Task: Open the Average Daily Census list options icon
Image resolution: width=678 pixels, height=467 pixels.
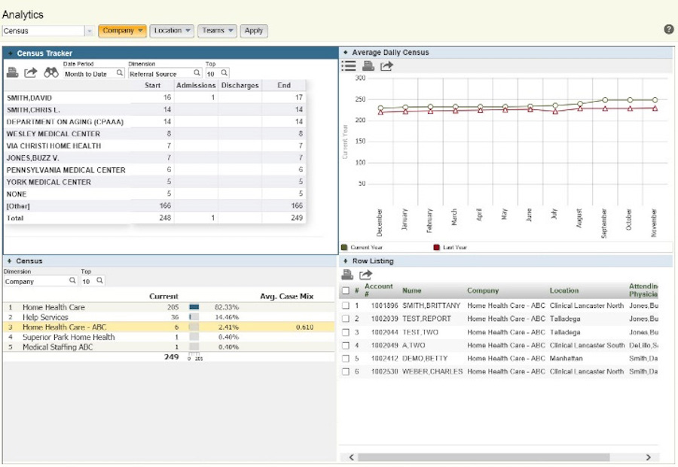Action: (349, 66)
